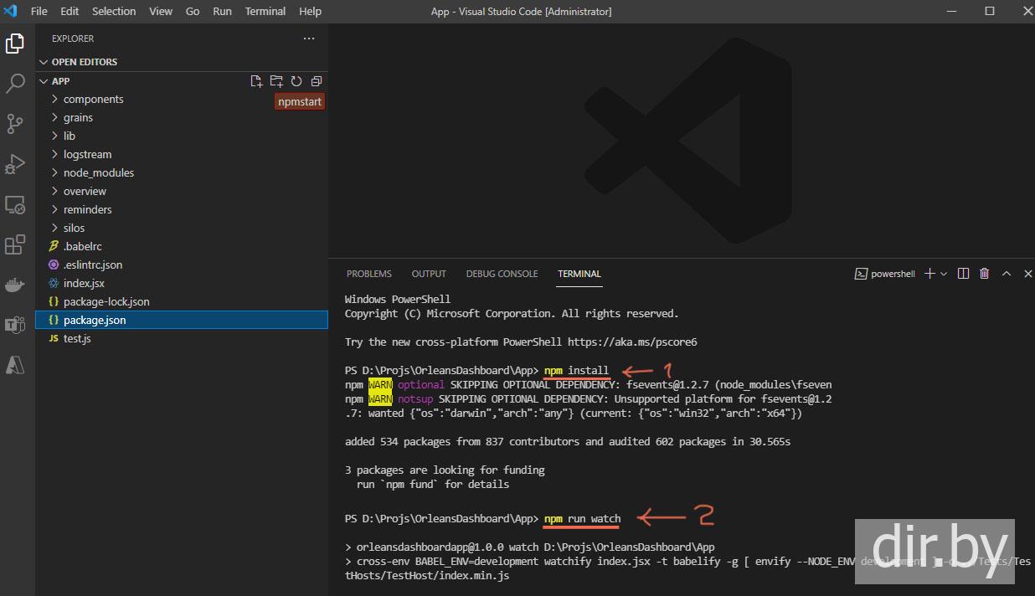Kill the terminal with trash icon

[985, 274]
